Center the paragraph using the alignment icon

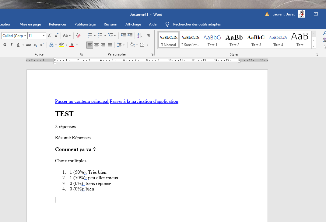tap(96, 45)
